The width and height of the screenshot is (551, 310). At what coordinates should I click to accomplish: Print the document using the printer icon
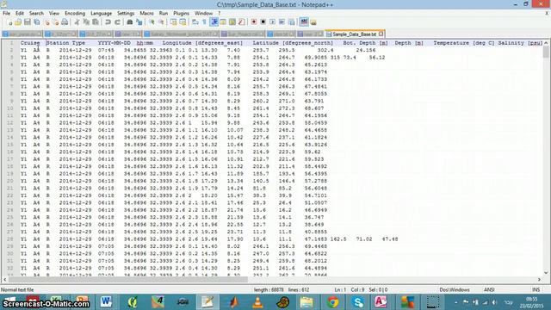(65, 22)
